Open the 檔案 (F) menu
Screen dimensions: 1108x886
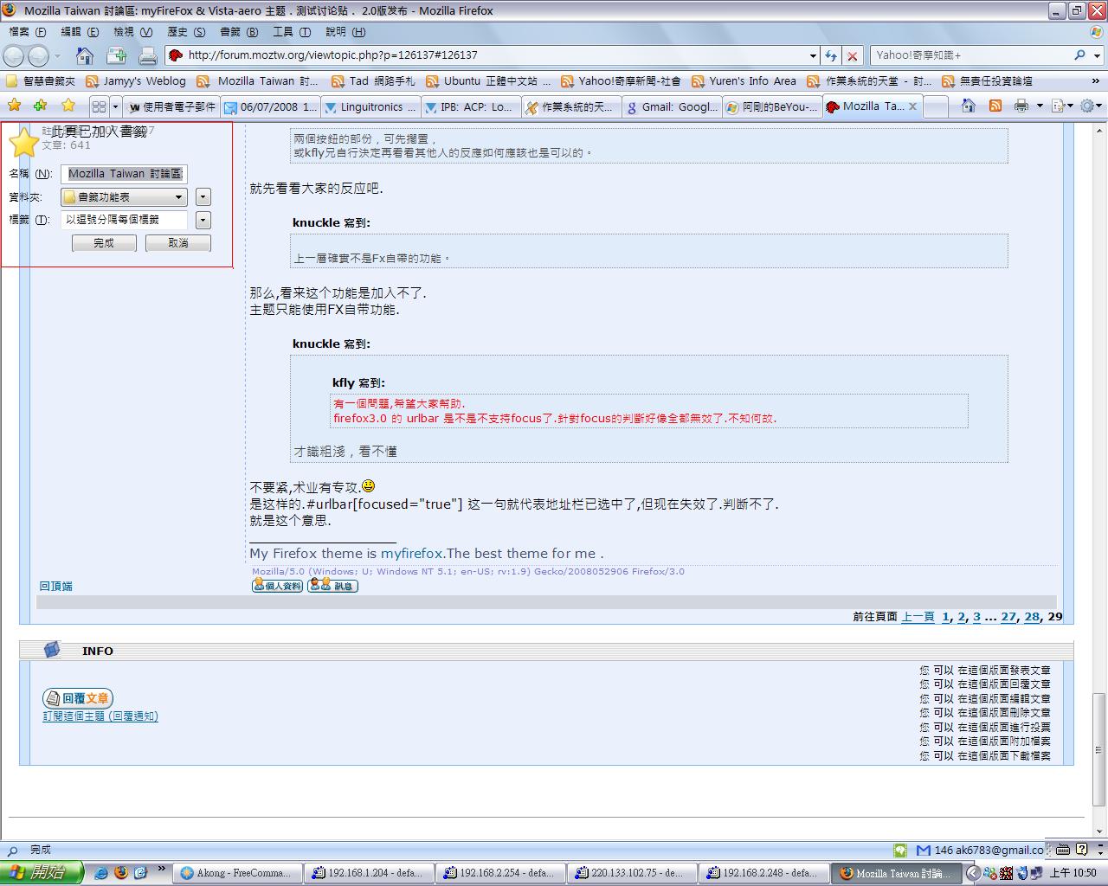[x=28, y=32]
